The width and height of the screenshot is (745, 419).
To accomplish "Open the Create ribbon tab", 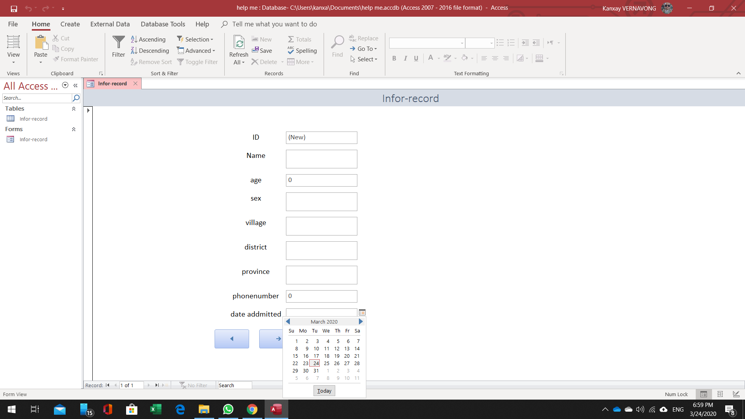I will point(70,24).
